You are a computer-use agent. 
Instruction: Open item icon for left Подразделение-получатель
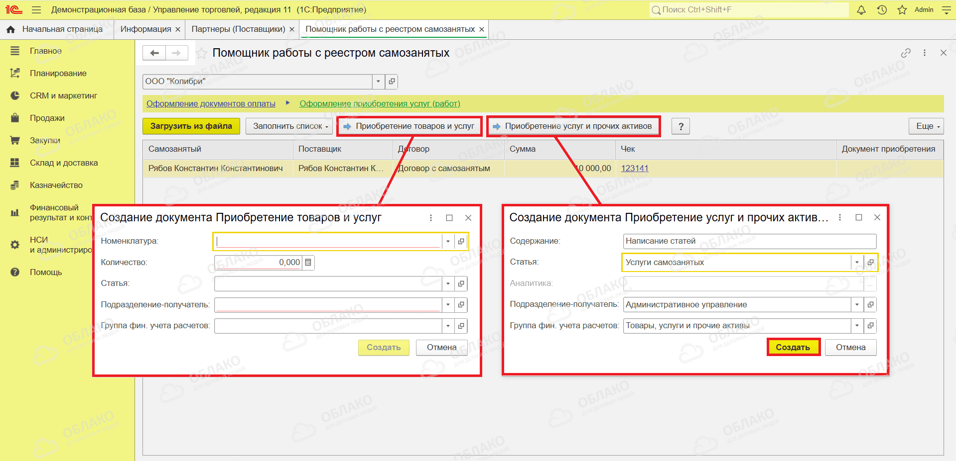tap(461, 305)
